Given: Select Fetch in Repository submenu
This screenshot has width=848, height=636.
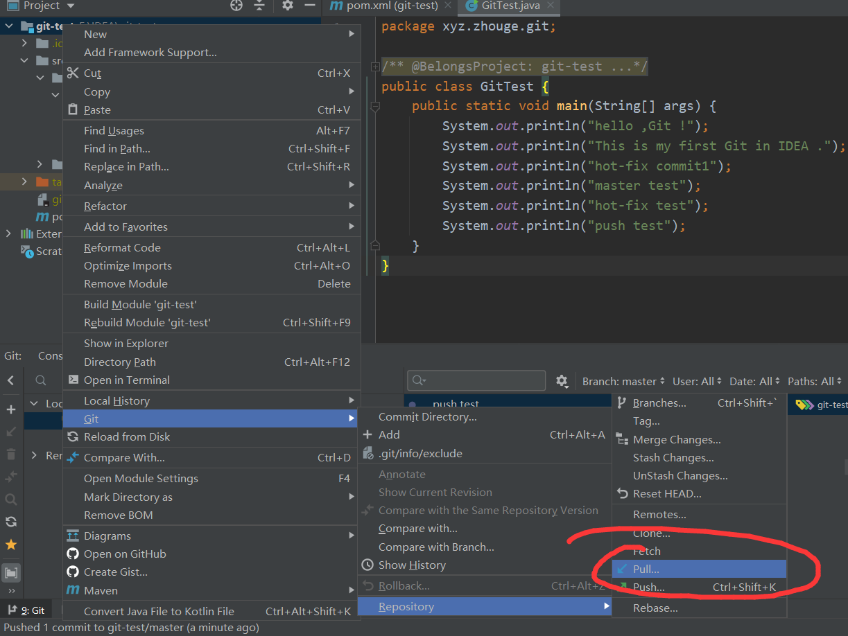Looking at the screenshot, I should (x=699, y=551).
